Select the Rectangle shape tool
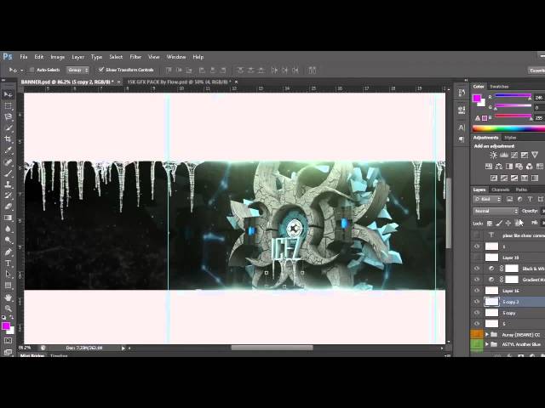 tap(8, 286)
